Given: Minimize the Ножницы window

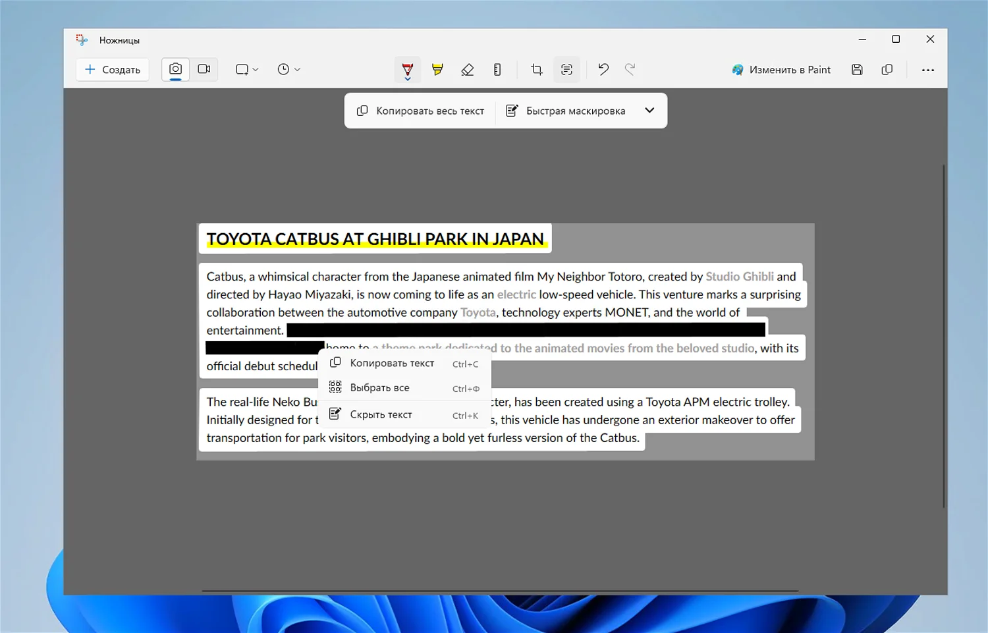Looking at the screenshot, I should pyautogui.click(x=862, y=40).
